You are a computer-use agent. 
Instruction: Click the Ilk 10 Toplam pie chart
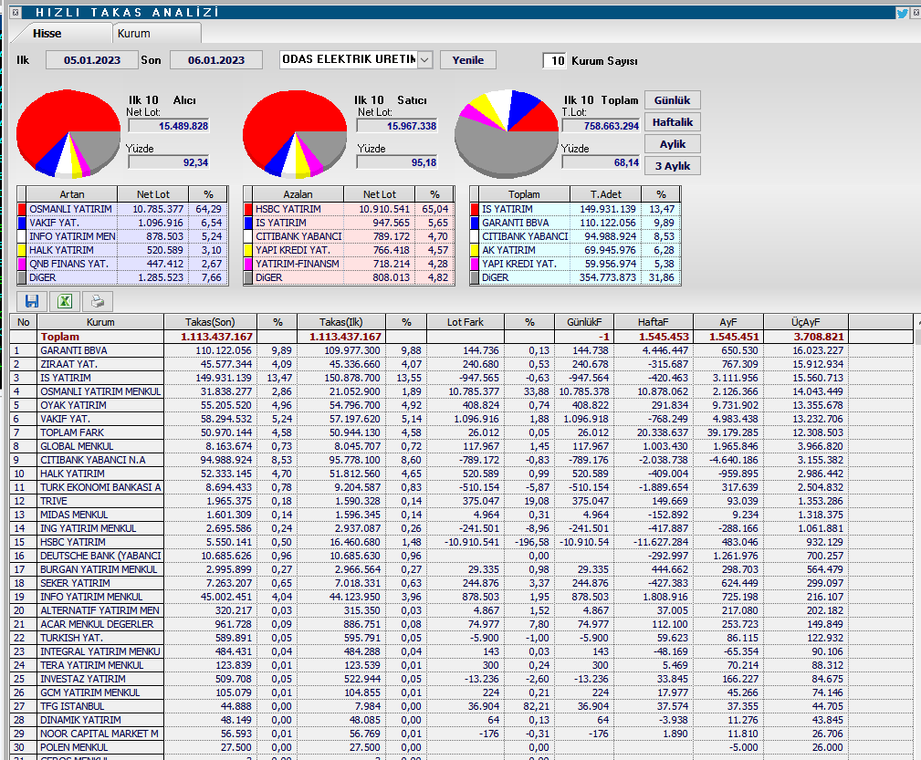(507, 134)
